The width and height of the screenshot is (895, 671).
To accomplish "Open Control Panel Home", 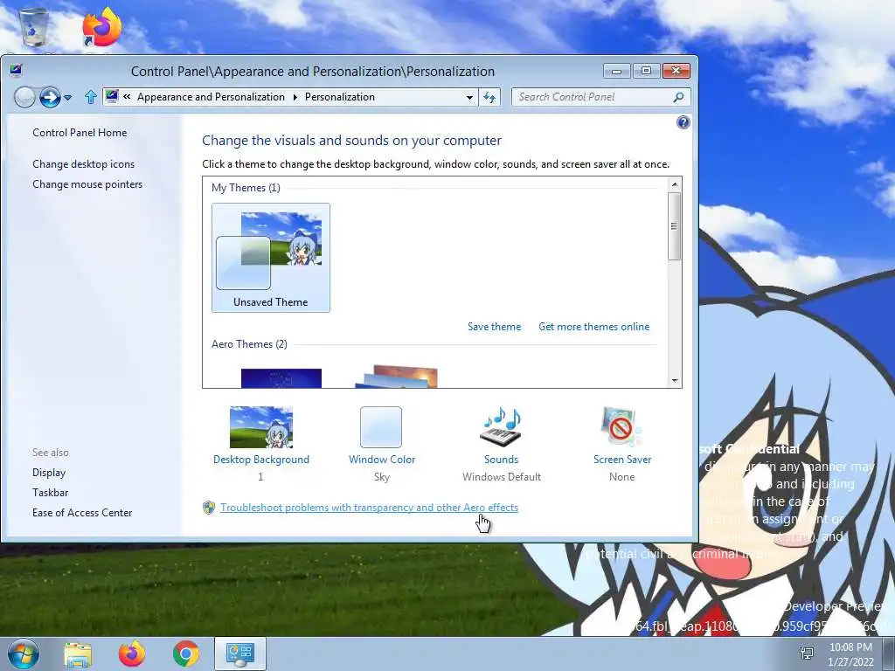I will [x=80, y=133].
